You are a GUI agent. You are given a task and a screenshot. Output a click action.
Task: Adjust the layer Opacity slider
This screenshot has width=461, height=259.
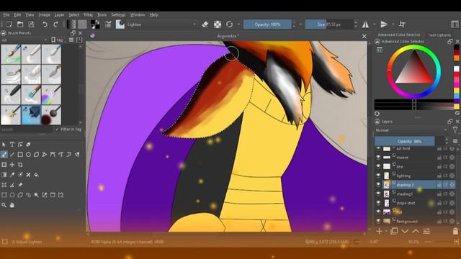click(409, 141)
